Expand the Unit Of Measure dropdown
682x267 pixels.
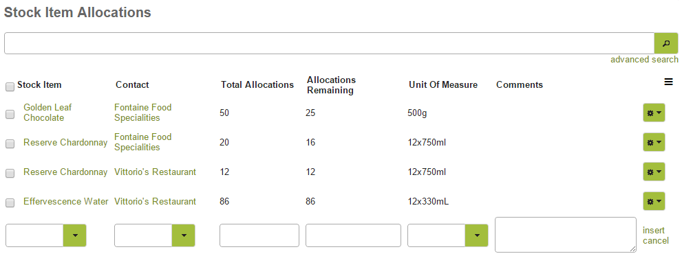point(477,235)
